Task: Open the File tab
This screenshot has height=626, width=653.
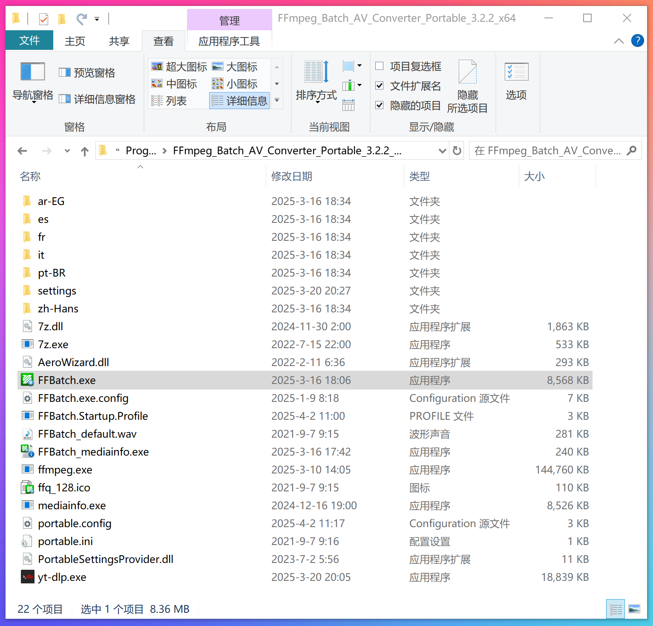Action: tap(29, 41)
